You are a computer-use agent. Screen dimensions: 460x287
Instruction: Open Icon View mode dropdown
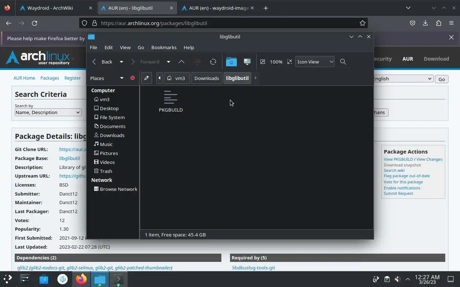(x=315, y=62)
